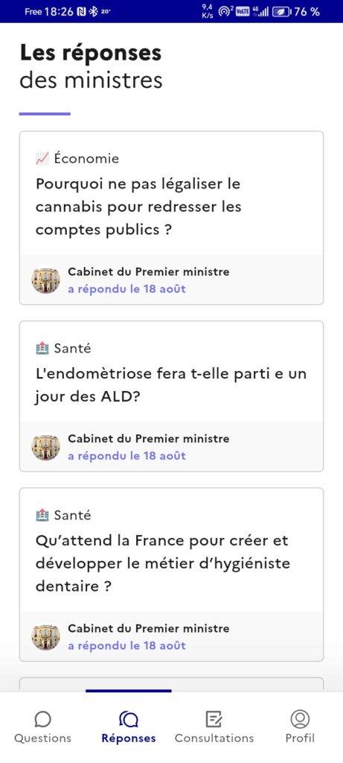Tap the Réponses chat bubbles icon
Screen dimensions: 343x763
(x=129, y=719)
